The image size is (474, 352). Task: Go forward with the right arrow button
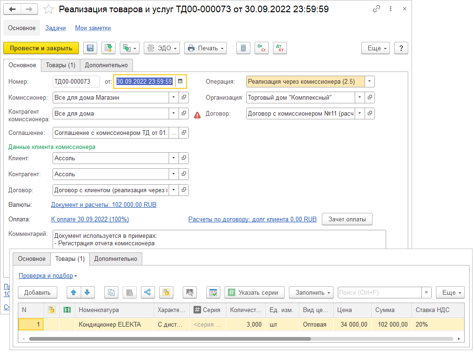29,9
